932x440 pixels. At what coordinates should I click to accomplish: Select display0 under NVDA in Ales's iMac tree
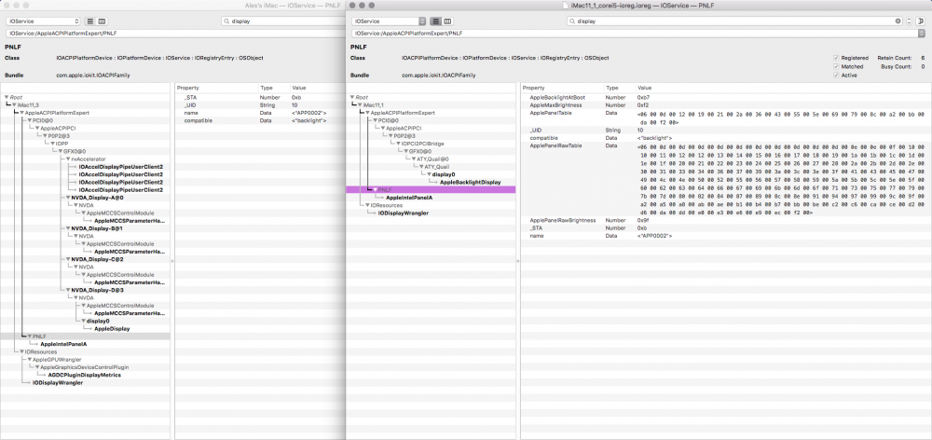[99, 321]
